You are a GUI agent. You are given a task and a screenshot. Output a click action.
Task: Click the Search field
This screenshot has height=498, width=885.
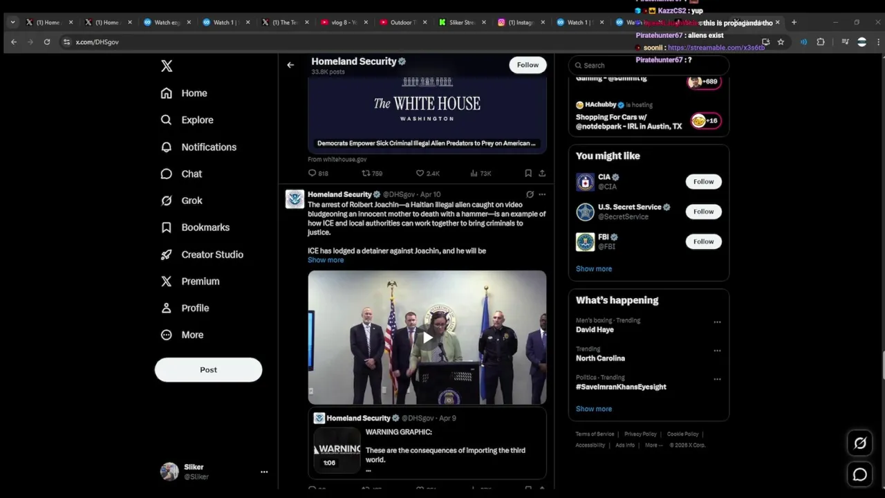click(649, 65)
